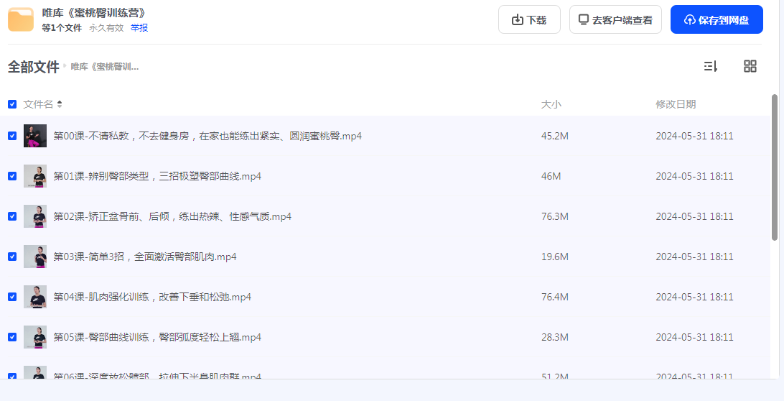
Task: Click the 修改日期 column header
Action: (x=676, y=104)
